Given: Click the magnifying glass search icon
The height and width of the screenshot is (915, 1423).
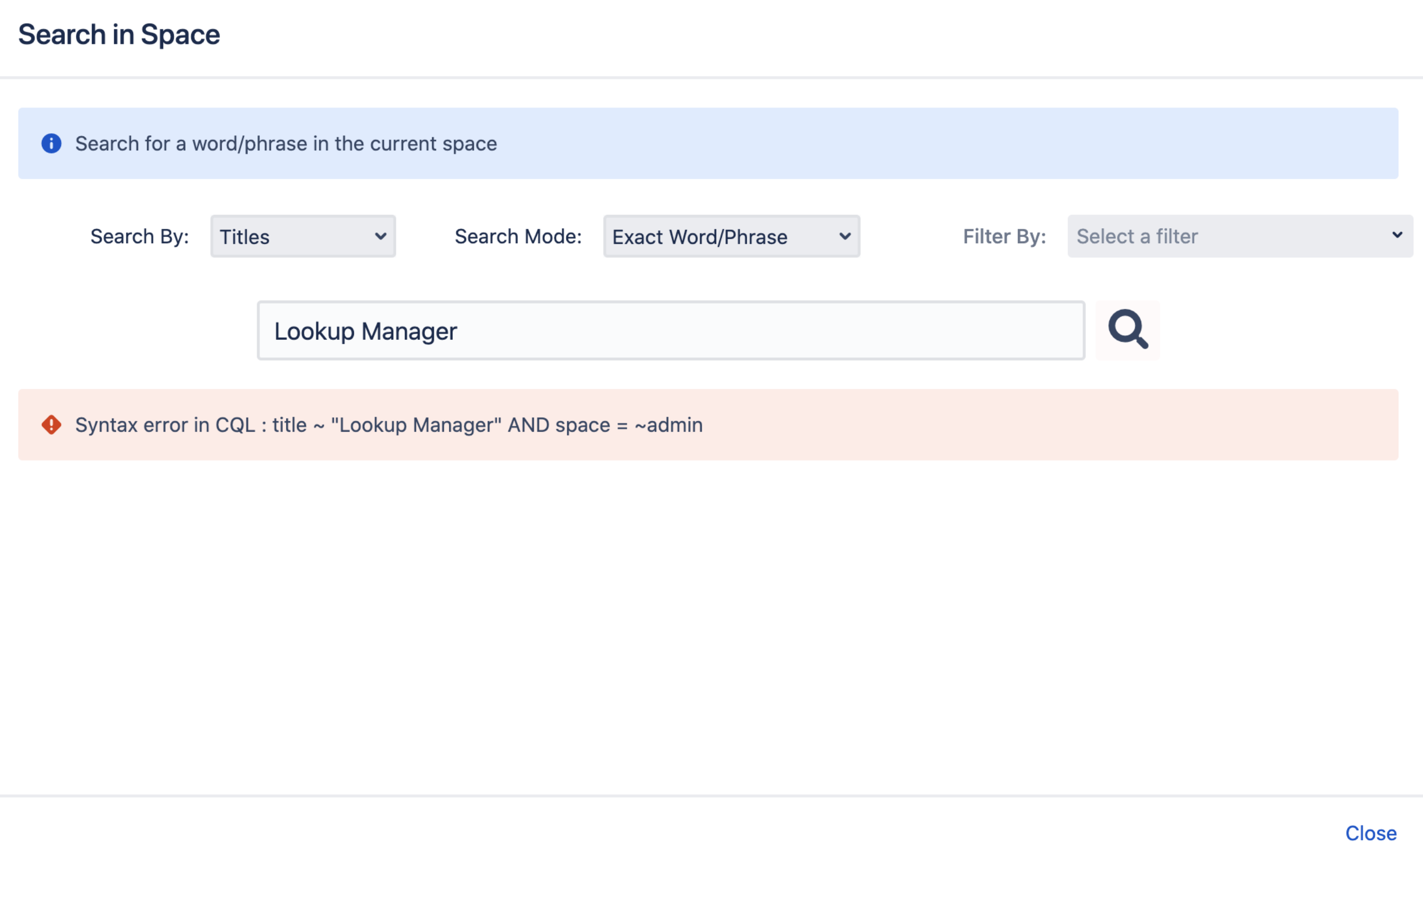Looking at the screenshot, I should pos(1127,330).
